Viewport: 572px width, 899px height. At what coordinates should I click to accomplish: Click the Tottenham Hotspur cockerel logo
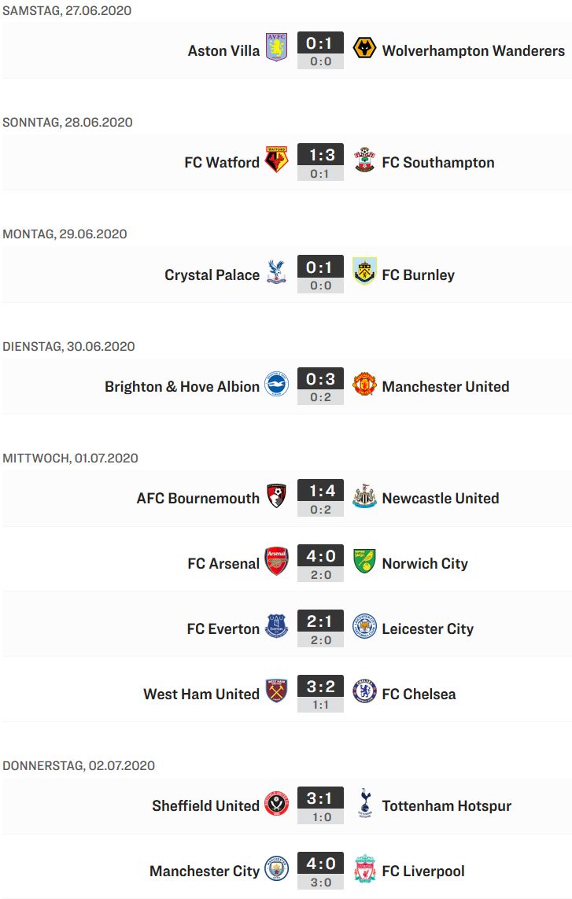[x=364, y=803]
